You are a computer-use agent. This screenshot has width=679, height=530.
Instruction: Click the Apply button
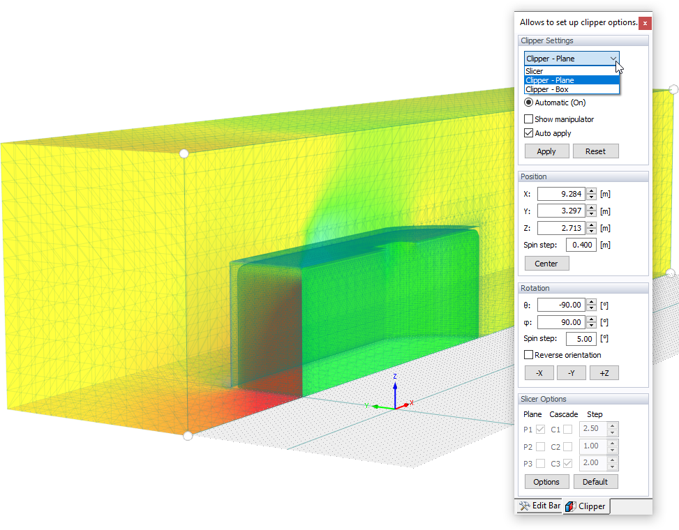[546, 151]
